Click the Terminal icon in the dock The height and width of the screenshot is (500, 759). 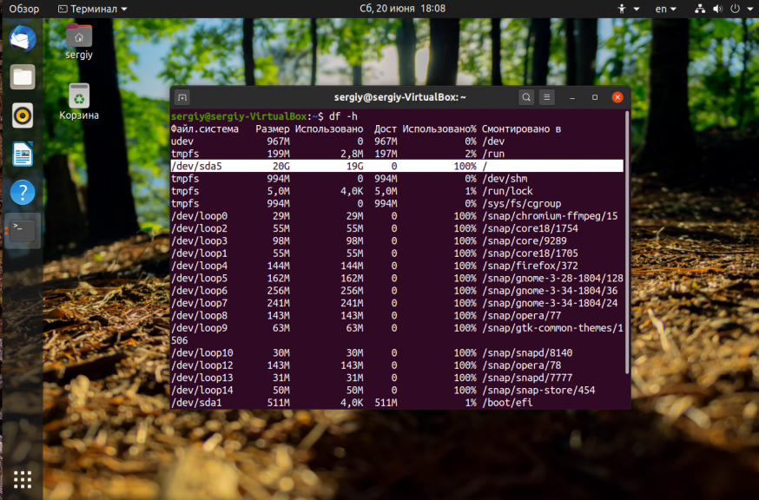23,231
